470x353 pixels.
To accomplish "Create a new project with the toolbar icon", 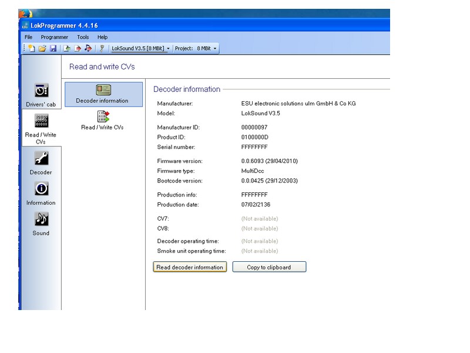I will (x=32, y=48).
